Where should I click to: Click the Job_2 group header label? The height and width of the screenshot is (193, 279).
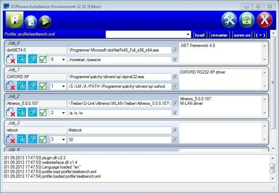(14, 96)
